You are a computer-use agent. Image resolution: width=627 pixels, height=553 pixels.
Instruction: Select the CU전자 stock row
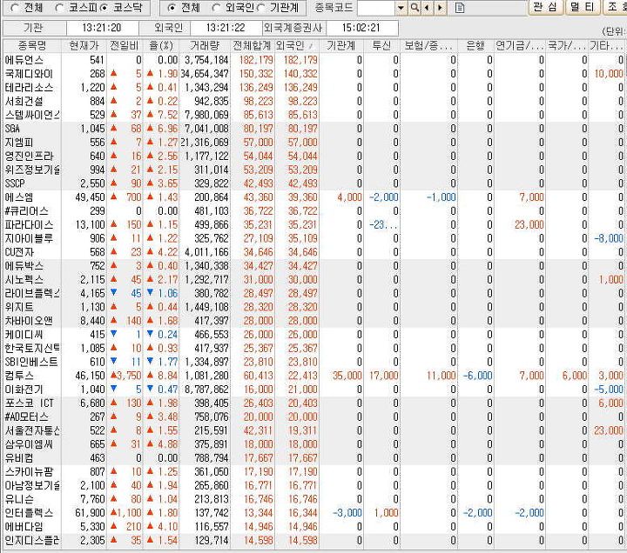313,252
